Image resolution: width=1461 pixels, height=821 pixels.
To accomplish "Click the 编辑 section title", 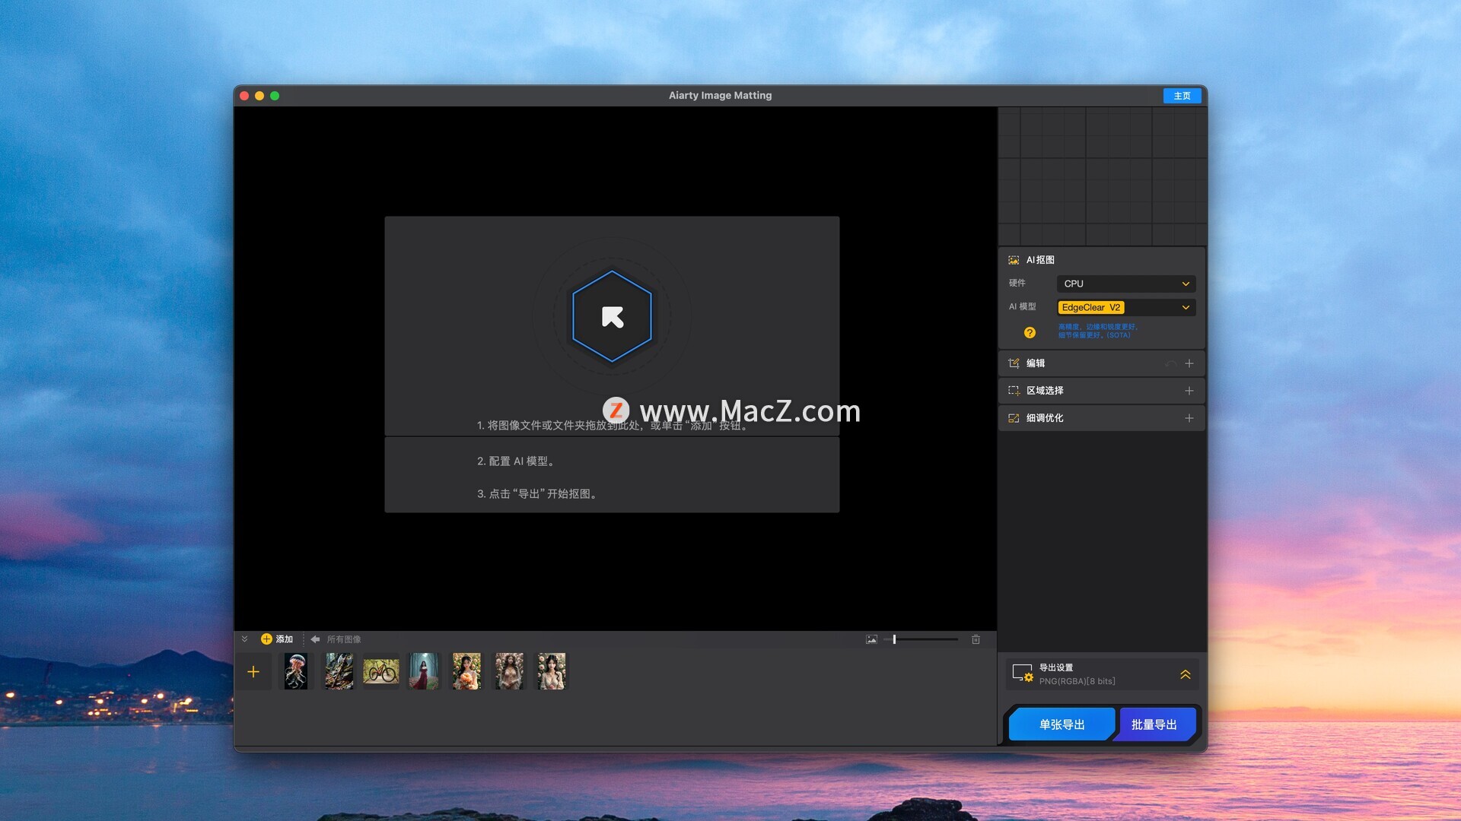I will [1036, 363].
